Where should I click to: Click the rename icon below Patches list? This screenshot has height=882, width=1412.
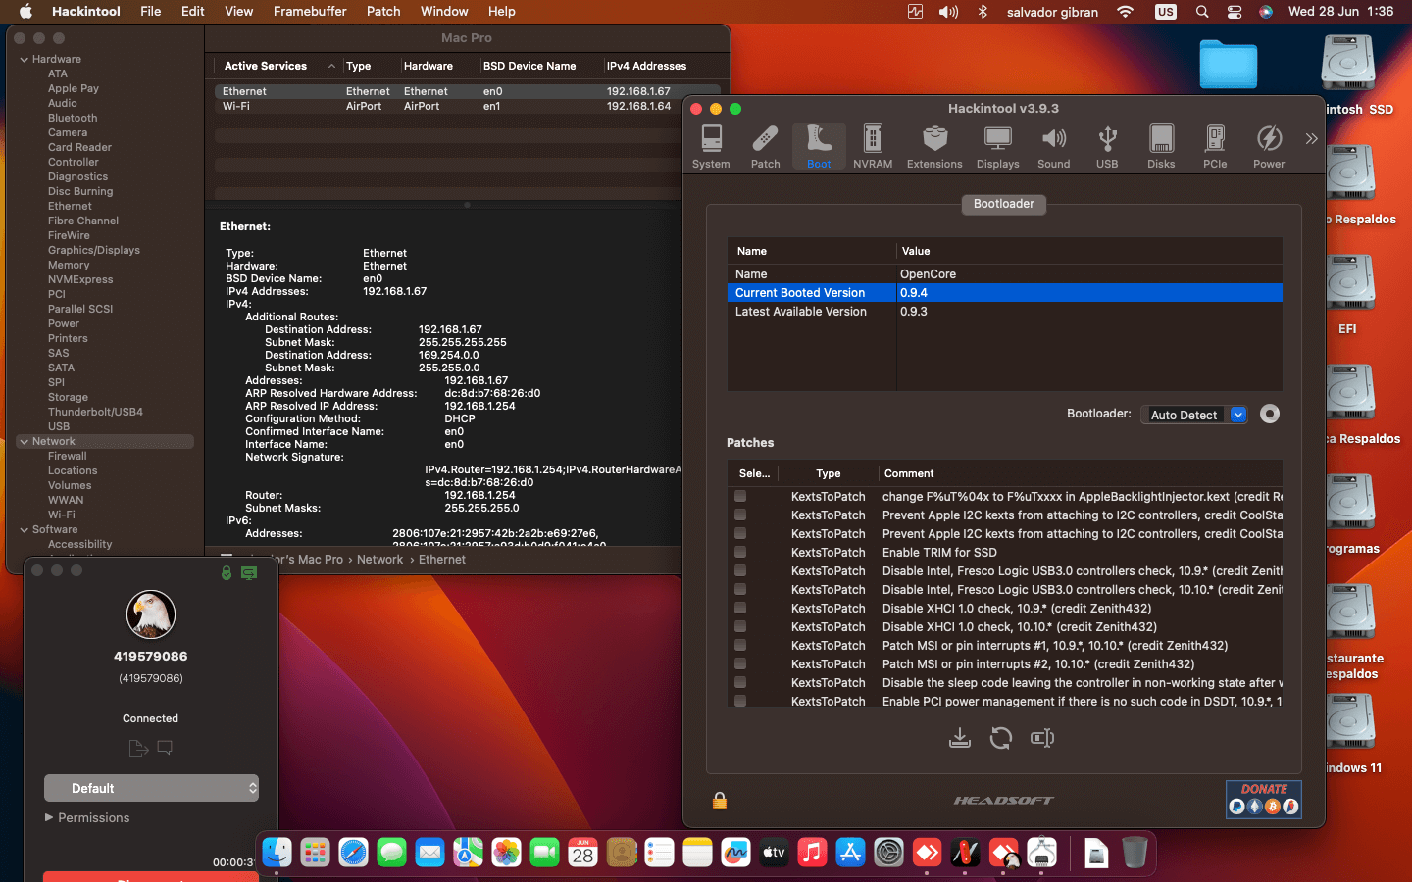[1042, 738]
